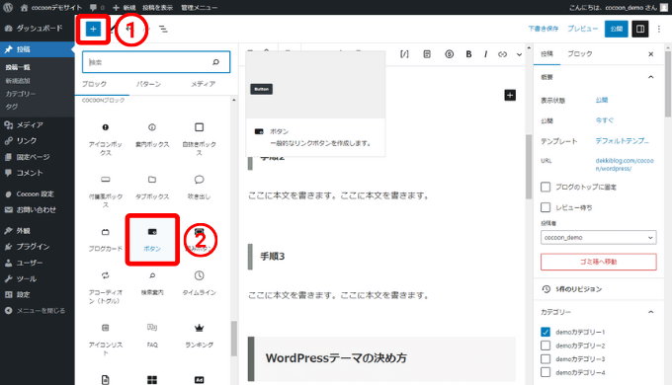672x385 pixels.
Task: Click the ゴミ箱へ移動 button
Action: (598, 262)
